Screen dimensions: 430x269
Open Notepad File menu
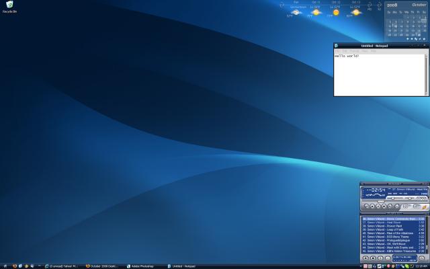337,51
